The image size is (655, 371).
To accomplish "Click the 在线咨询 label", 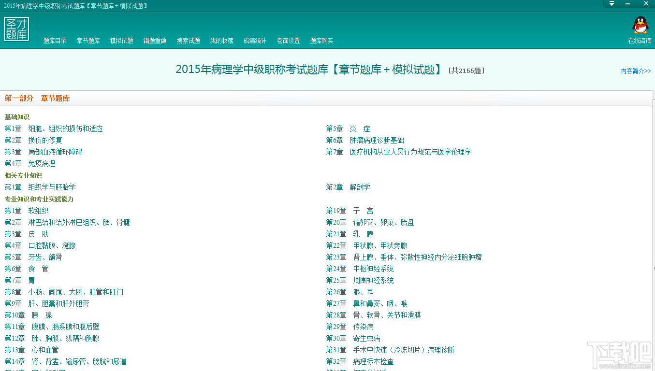I will (x=640, y=41).
